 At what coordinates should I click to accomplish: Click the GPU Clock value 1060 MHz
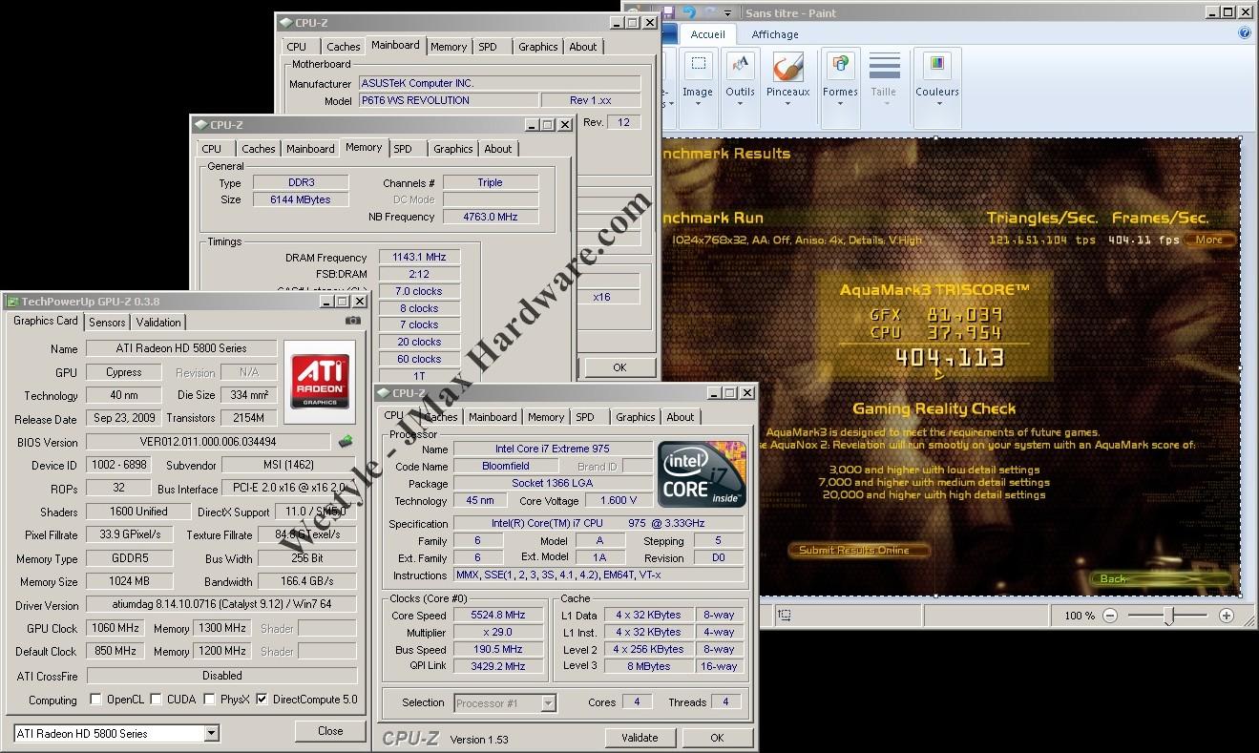click(115, 628)
